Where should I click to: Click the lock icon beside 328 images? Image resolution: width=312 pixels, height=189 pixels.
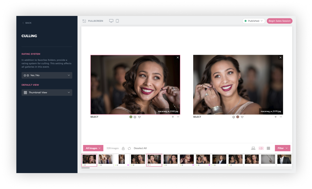(x=123, y=148)
